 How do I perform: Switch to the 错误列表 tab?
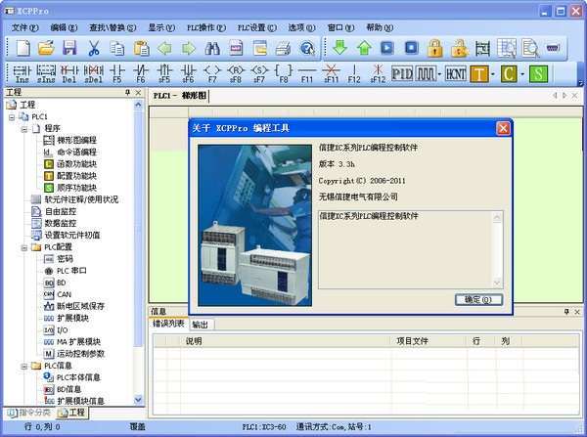pos(168,324)
